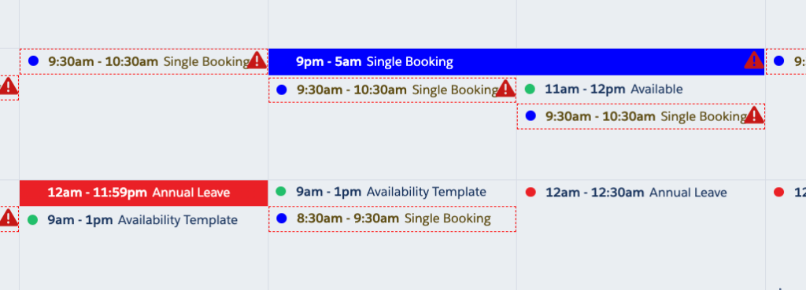
Task: Click the empty area below the 12am - 12:30am Annual Leave
Action: [x=641, y=246]
